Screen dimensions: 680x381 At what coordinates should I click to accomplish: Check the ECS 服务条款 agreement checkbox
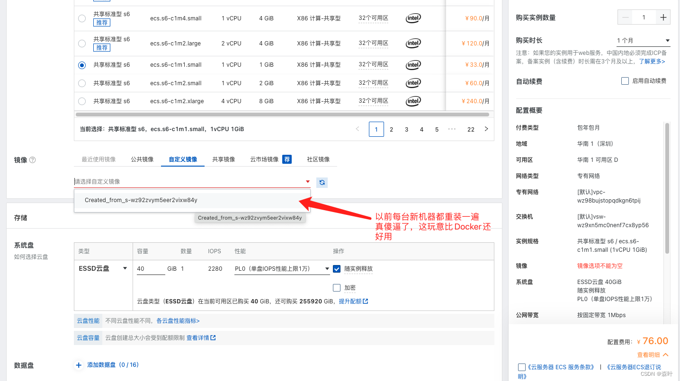522,367
